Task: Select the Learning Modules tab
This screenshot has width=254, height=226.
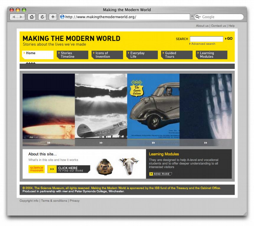Action: [x=211, y=55]
